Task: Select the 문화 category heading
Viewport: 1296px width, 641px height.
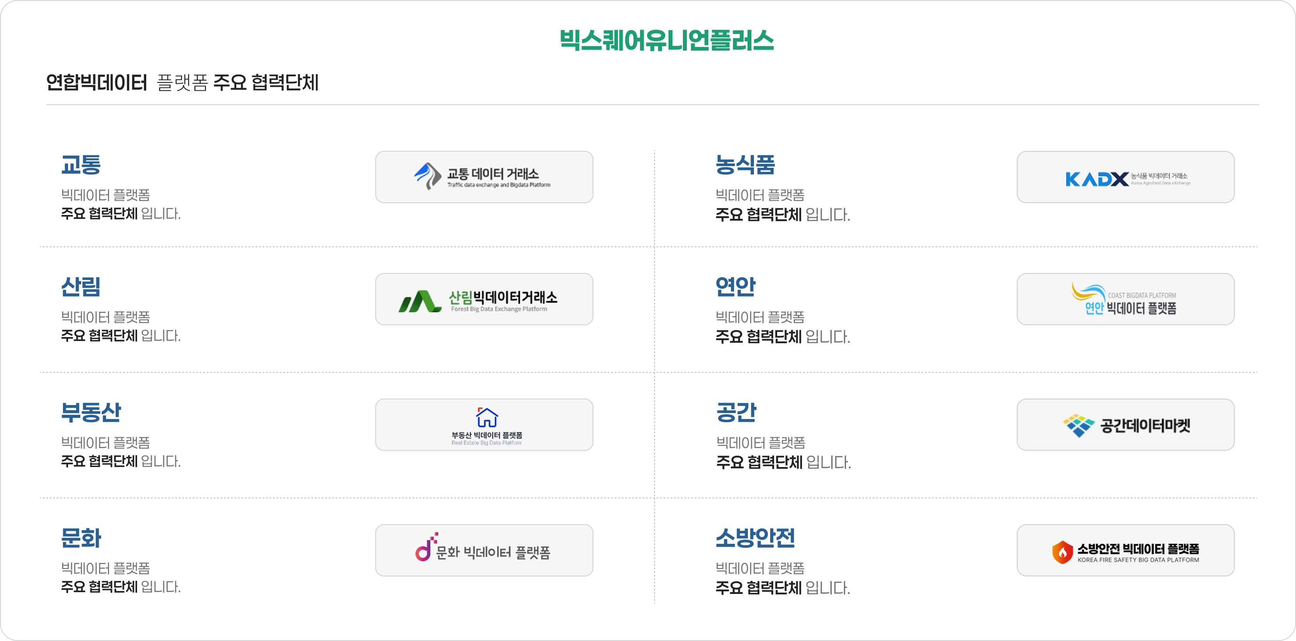Action: tap(81, 538)
